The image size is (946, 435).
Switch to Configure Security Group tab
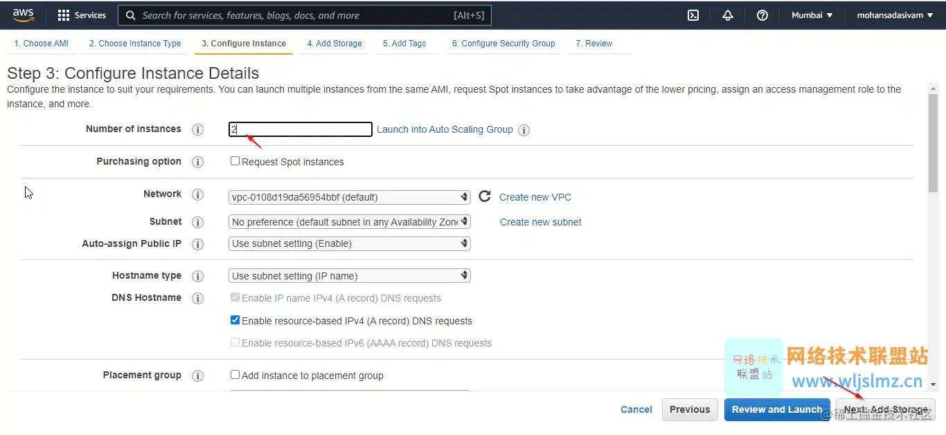(x=503, y=44)
